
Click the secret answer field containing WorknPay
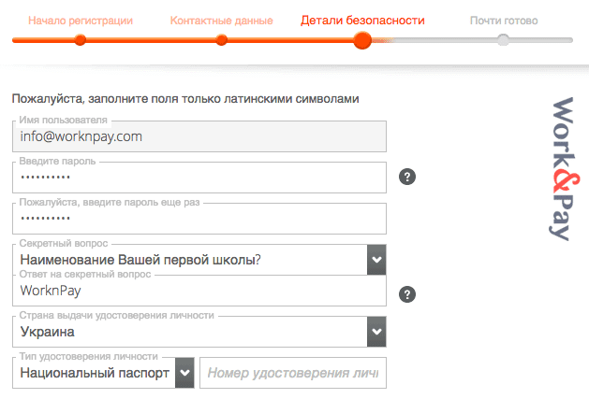tap(199, 291)
